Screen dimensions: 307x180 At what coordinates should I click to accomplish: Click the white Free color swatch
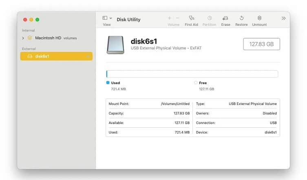click(196, 82)
